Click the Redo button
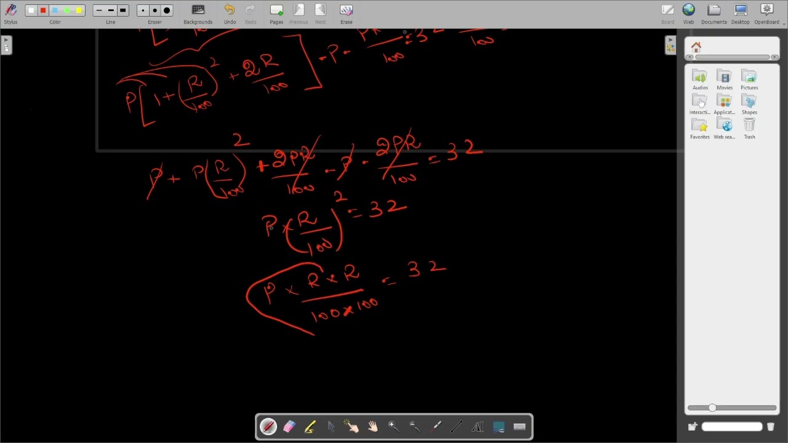The image size is (788, 443). pos(251,14)
